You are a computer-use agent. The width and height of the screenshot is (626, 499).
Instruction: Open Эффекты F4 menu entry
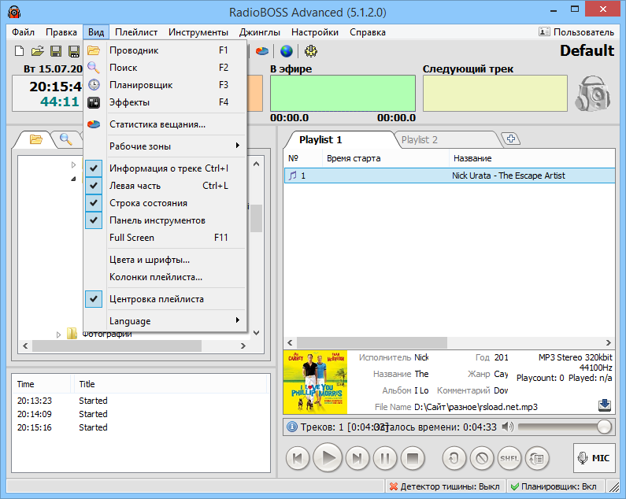165,102
